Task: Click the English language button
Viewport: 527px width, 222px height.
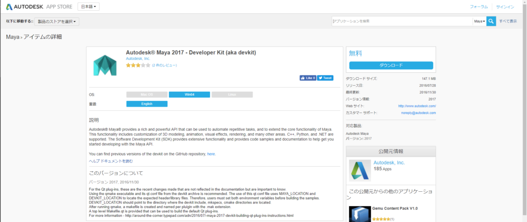Action: pyautogui.click(x=147, y=104)
